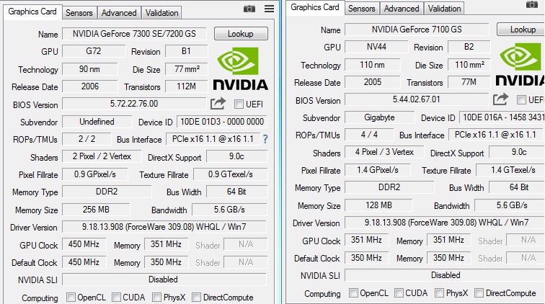
Task: Toggle OpenCL checkbox in left window
Action: (x=71, y=297)
